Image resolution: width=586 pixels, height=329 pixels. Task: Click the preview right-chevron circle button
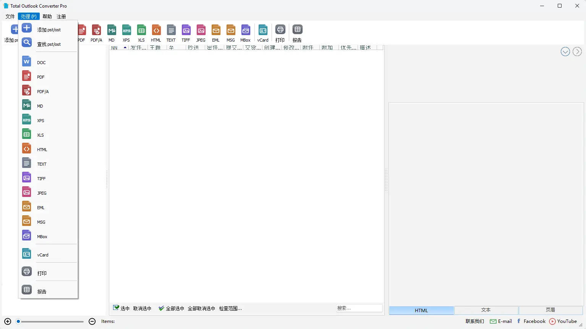tap(577, 52)
